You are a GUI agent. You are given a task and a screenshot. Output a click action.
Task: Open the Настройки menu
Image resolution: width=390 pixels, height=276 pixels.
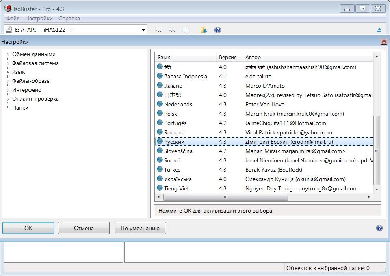click(x=39, y=18)
